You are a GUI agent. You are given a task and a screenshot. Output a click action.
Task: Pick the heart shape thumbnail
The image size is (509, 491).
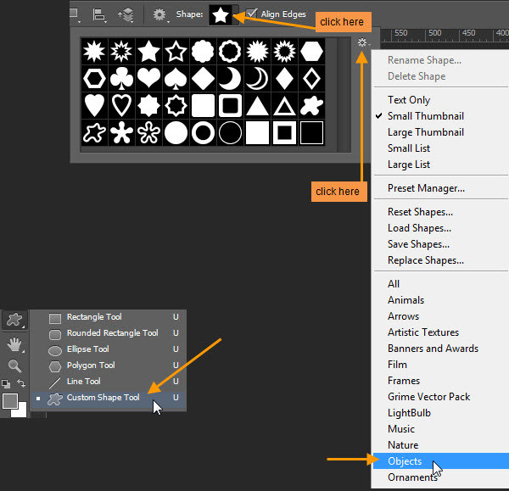pos(149,79)
